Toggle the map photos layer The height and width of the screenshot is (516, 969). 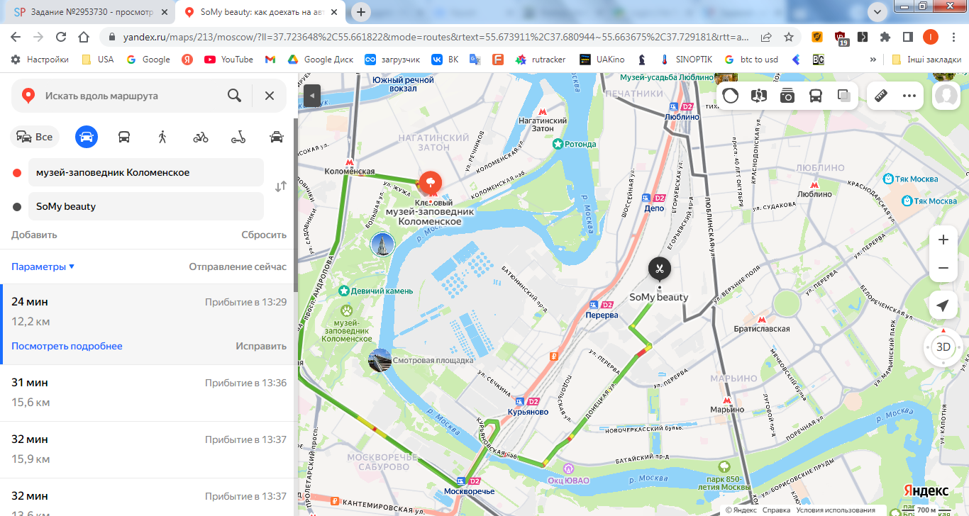click(x=787, y=96)
